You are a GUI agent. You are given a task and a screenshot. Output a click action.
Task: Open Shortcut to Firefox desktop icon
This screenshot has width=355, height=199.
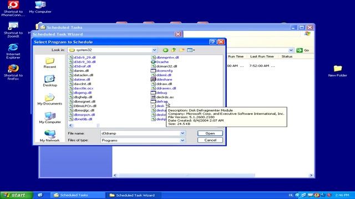pyautogui.click(x=13, y=72)
